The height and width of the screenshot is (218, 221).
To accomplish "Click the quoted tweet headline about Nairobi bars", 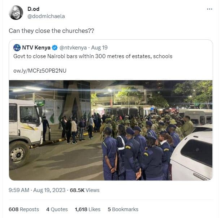I will (93, 56).
